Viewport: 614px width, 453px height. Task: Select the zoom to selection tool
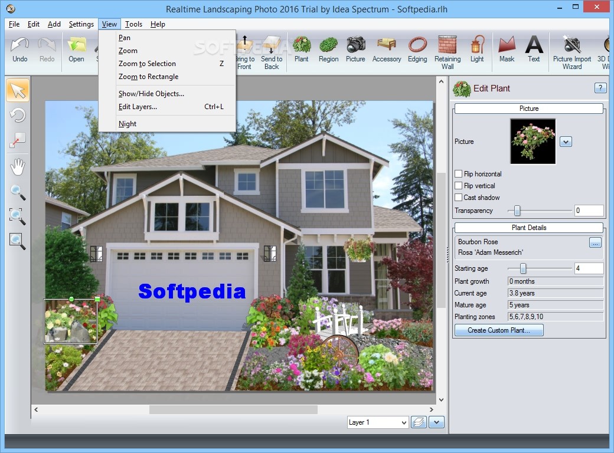point(18,216)
